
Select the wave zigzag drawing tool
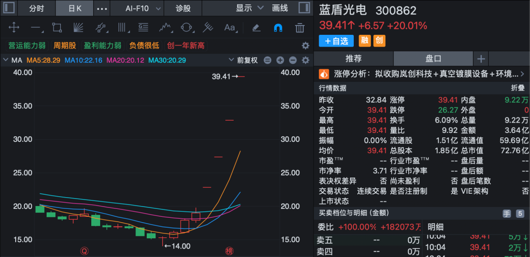tap(165, 27)
